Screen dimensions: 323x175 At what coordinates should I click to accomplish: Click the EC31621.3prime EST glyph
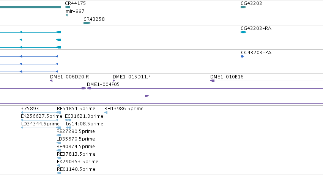pyautogui.click(x=68, y=120)
